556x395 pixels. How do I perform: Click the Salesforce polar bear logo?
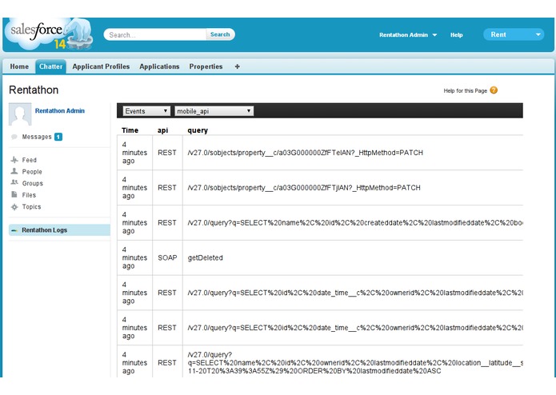click(49, 34)
